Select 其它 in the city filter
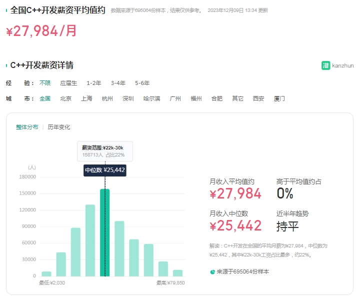This screenshot has width=363, height=299. pos(237,98)
